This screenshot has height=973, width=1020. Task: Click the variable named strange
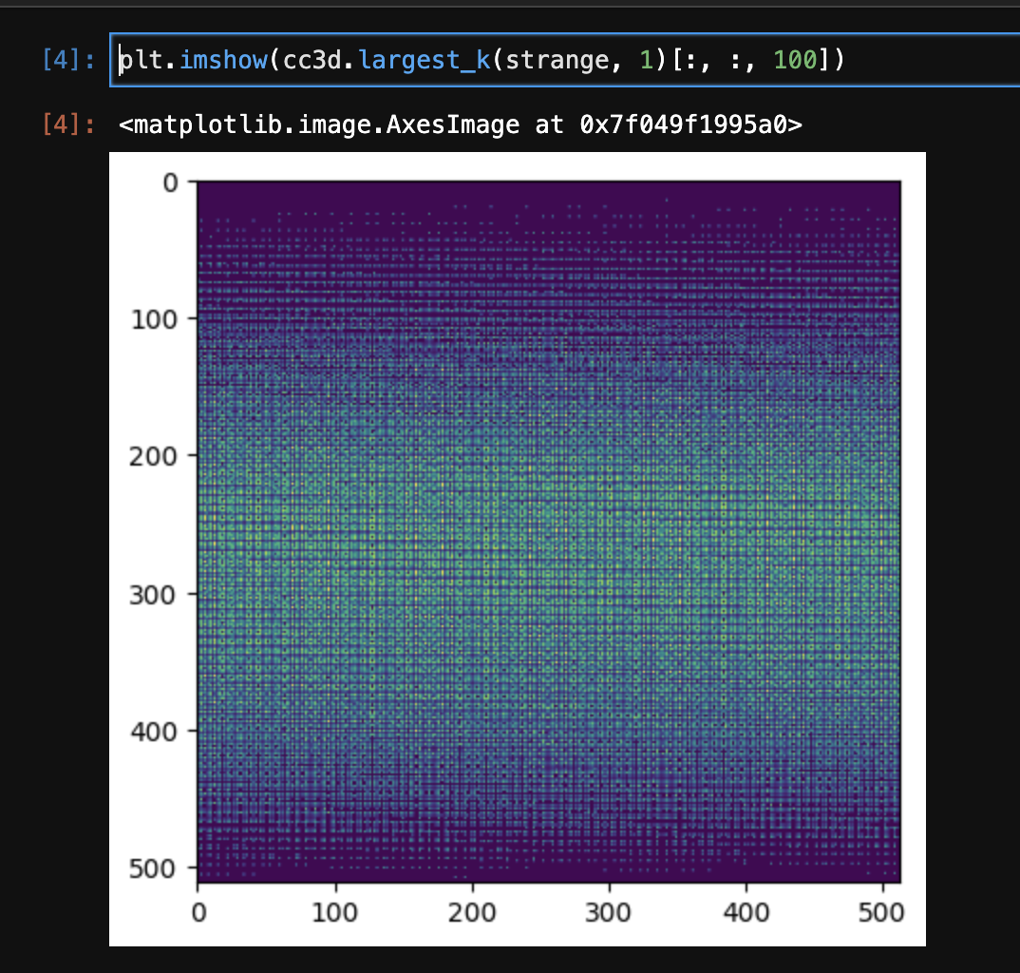pyautogui.click(x=563, y=59)
